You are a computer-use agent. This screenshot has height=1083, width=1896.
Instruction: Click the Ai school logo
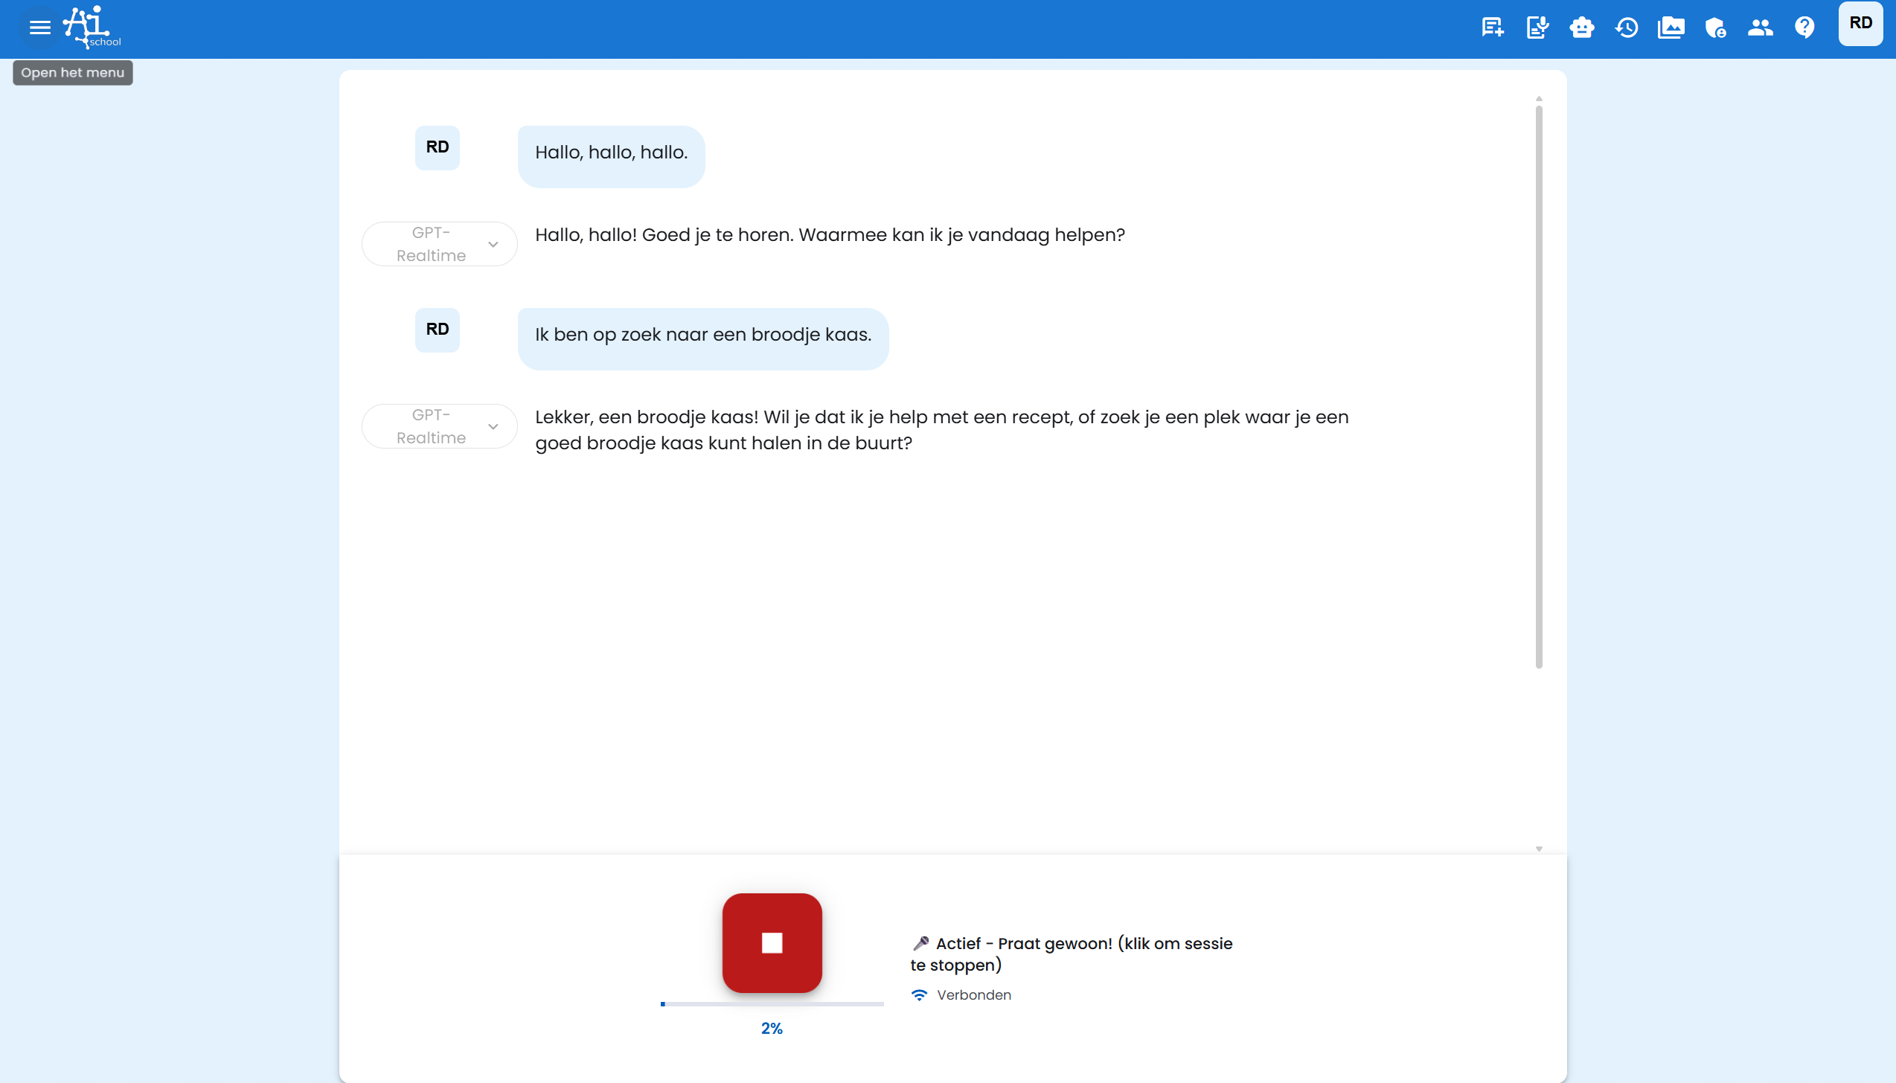click(x=89, y=28)
